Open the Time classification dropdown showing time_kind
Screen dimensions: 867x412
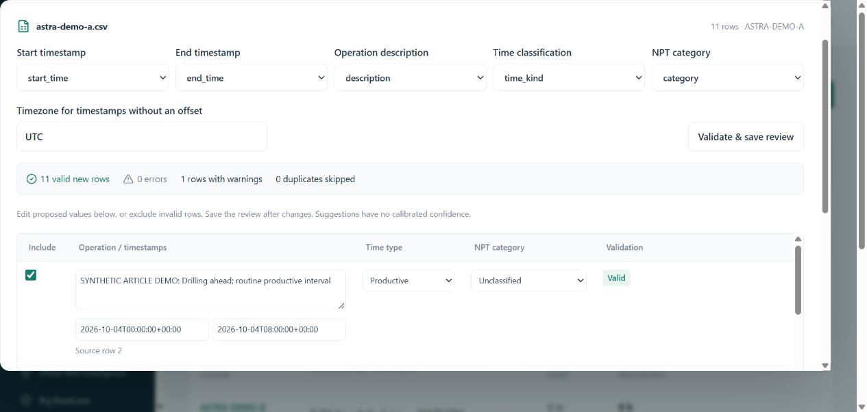click(x=569, y=78)
